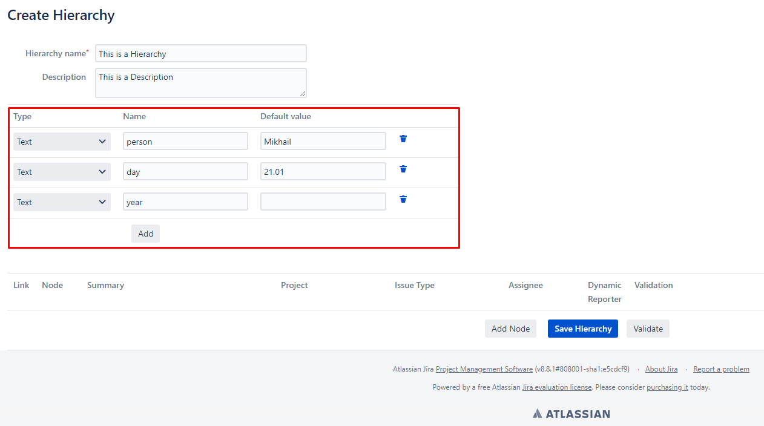Click the Validate button
Image resolution: width=764 pixels, height=426 pixels.
[648, 329]
